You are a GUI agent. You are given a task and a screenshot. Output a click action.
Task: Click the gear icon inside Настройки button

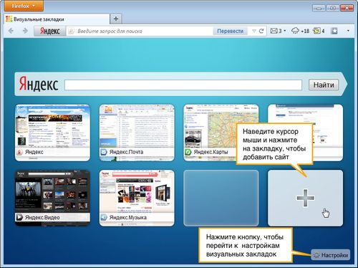tap(316, 255)
